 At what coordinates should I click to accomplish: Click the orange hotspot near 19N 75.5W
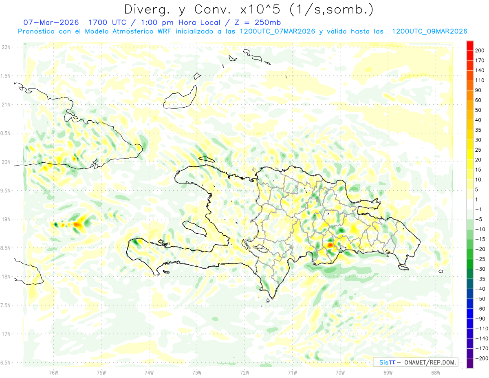77,224
